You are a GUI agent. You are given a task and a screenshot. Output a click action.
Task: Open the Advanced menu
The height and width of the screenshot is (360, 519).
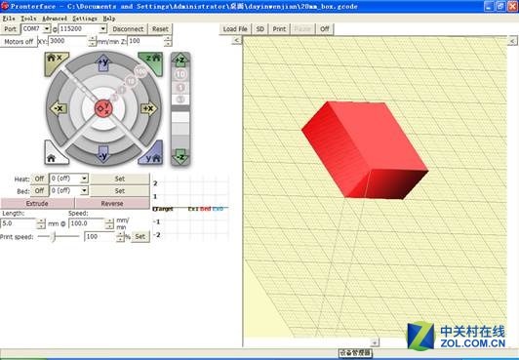[x=55, y=19]
